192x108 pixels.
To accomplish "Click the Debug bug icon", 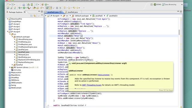I will [x=19, y=8].
